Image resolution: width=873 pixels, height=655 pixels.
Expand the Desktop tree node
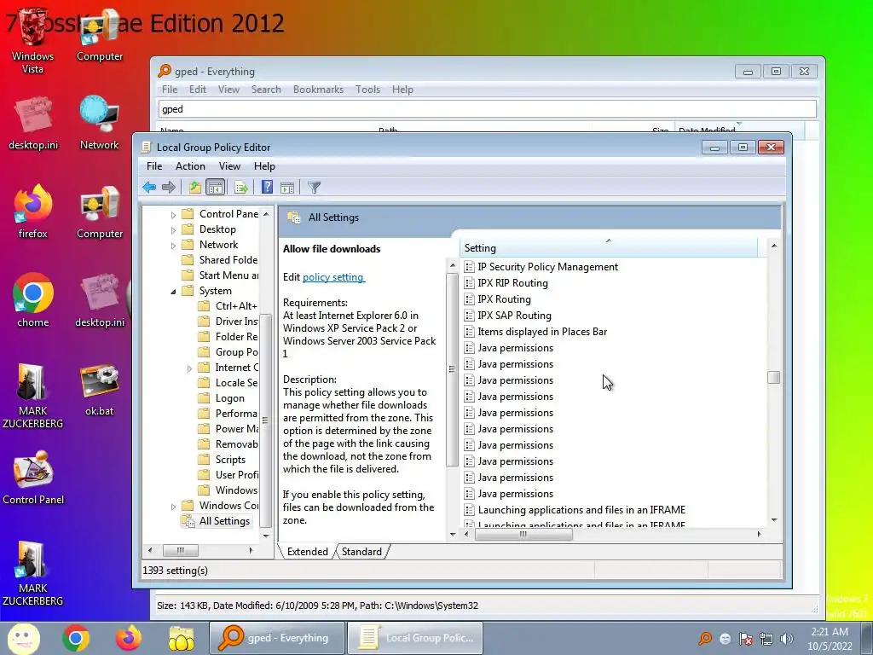click(173, 230)
